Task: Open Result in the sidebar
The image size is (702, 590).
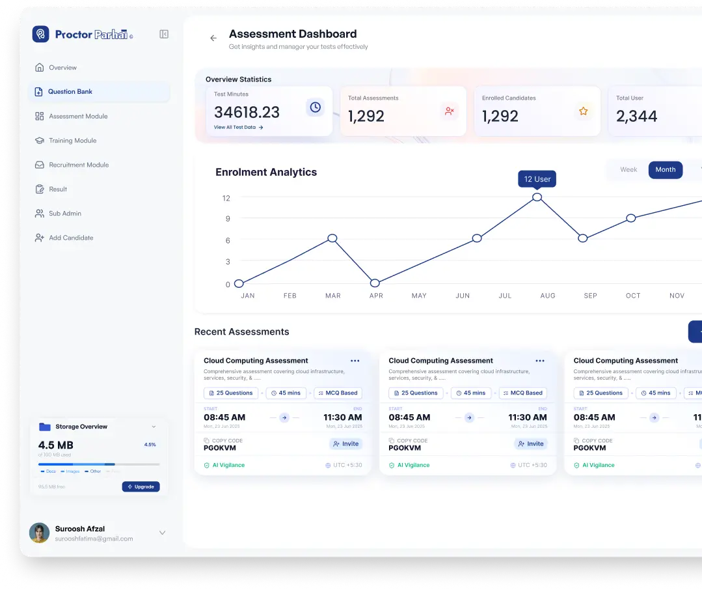Action: pyautogui.click(x=99, y=189)
